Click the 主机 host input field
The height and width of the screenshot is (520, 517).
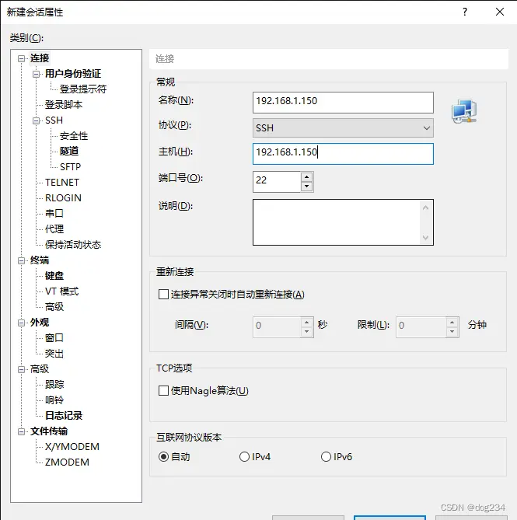(343, 154)
